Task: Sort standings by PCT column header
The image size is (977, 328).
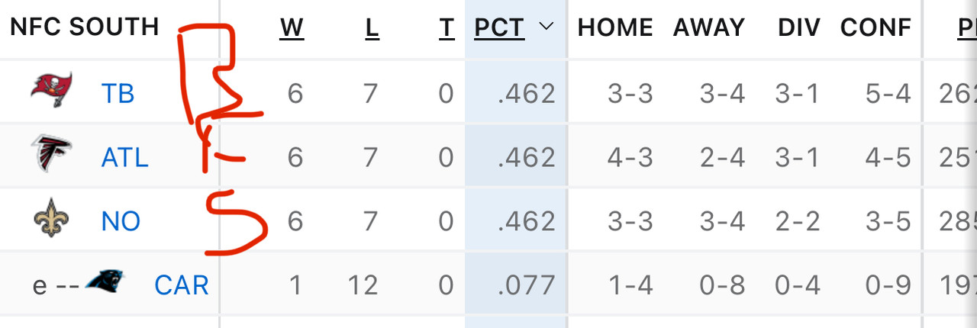Action: [499, 28]
